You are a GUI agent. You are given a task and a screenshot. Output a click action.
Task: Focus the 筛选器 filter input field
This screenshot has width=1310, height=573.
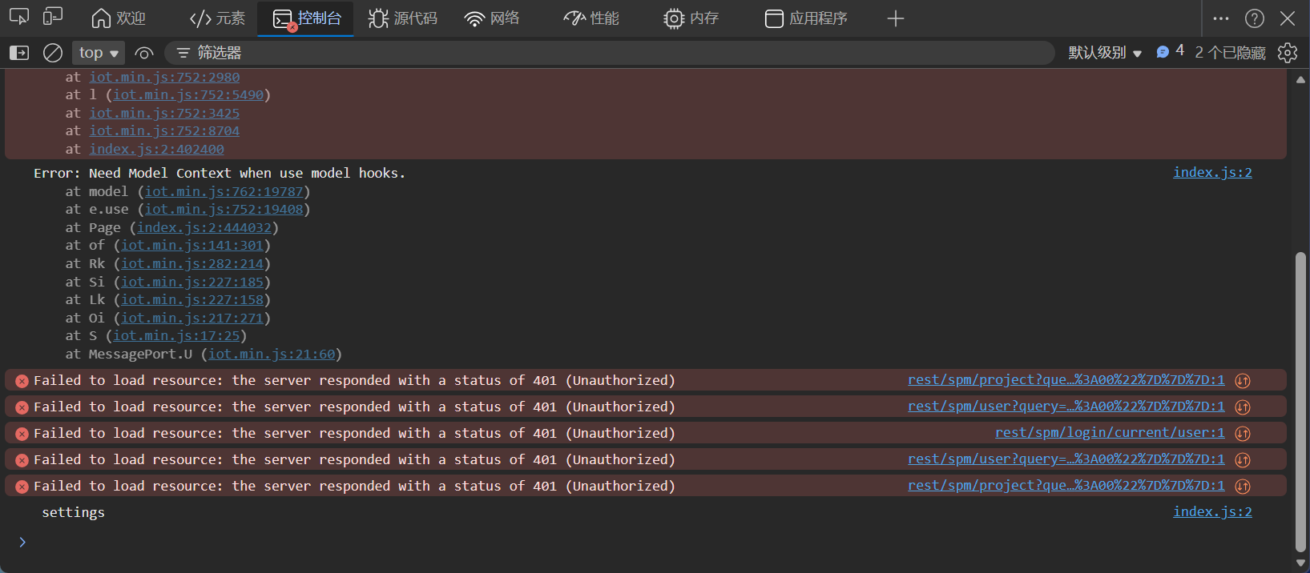tap(610, 53)
